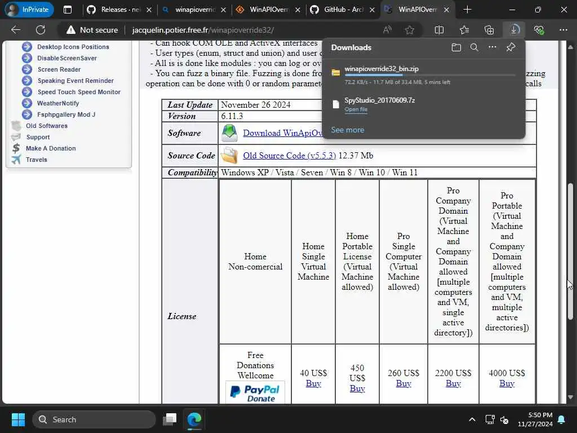Open Screen Reader sidebar link
Image resolution: width=577 pixels, height=433 pixels.
tap(59, 69)
